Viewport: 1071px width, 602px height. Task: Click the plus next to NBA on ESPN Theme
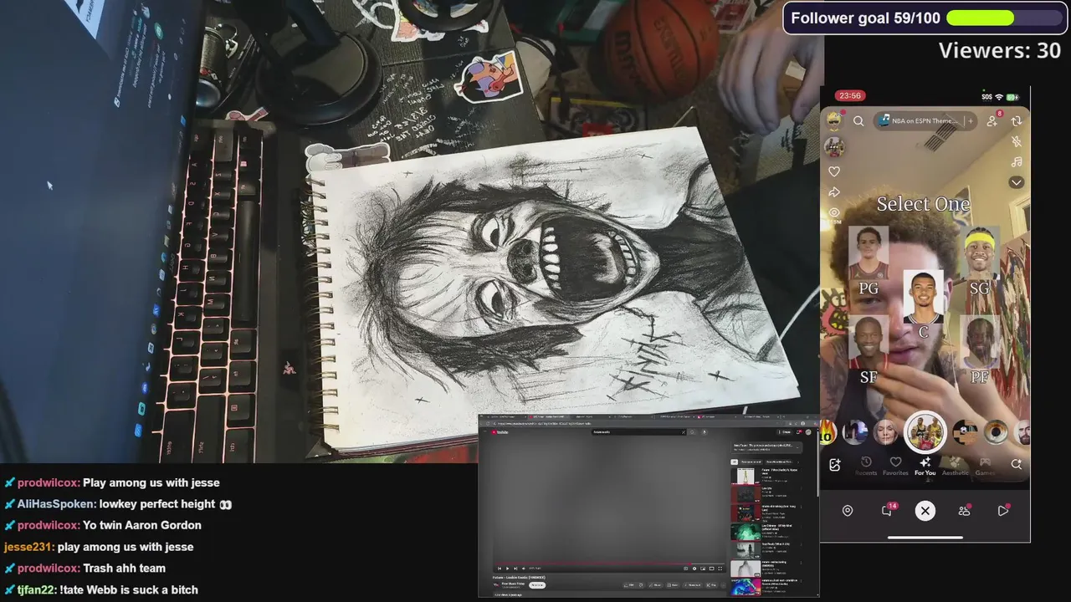(x=970, y=121)
